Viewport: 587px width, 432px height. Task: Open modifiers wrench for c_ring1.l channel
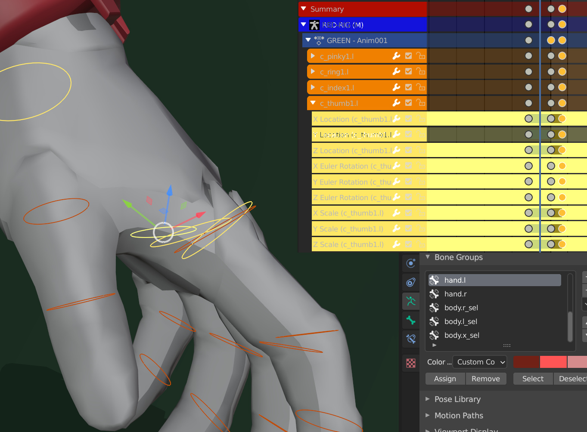click(x=397, y=71)
